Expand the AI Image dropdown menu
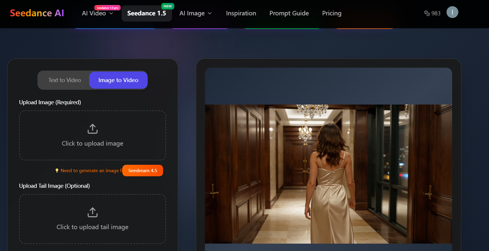The image size is (489, 251). click(195, 14)
